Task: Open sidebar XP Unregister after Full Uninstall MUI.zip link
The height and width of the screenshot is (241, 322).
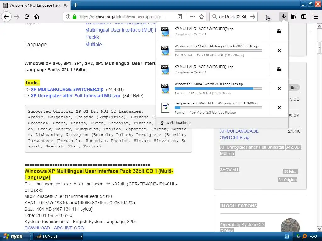Action: pos(252,150)
